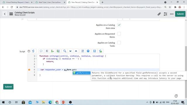Click the response time clock icon
This screenshot has height=105, width=187.
176,96
